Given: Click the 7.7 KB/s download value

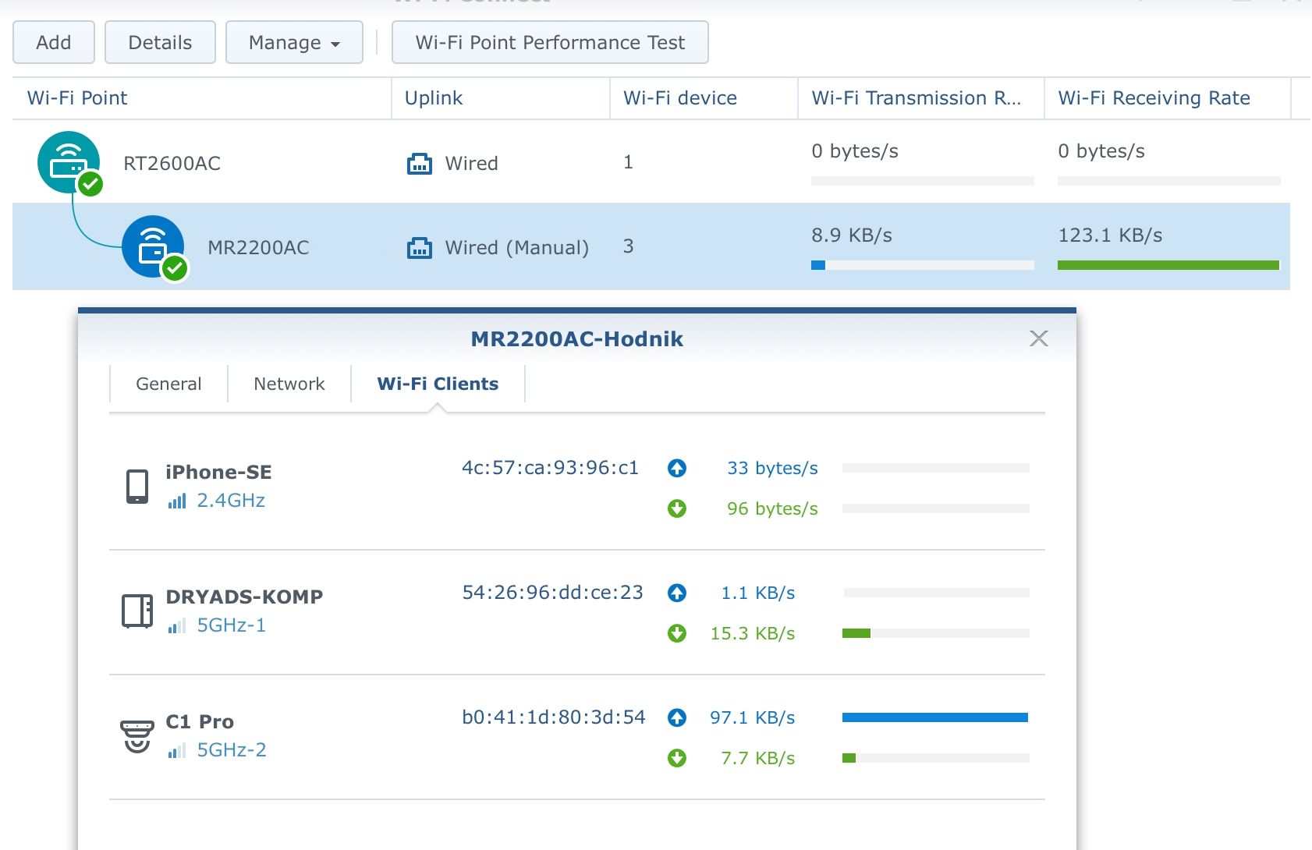Looking at the screenshot, I should coord(758,758).
